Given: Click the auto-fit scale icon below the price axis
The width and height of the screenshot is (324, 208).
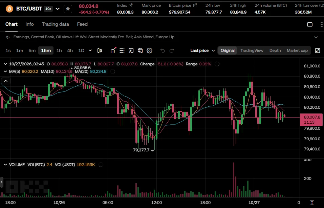Looking at the screenshot, I should (312, 203).
